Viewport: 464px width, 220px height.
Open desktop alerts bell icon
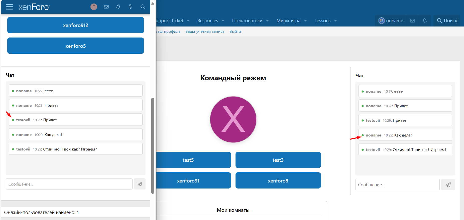coord(424,20)
